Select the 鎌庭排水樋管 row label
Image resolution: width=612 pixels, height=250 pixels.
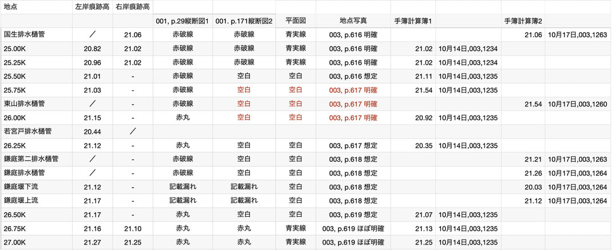coord(24,173)
